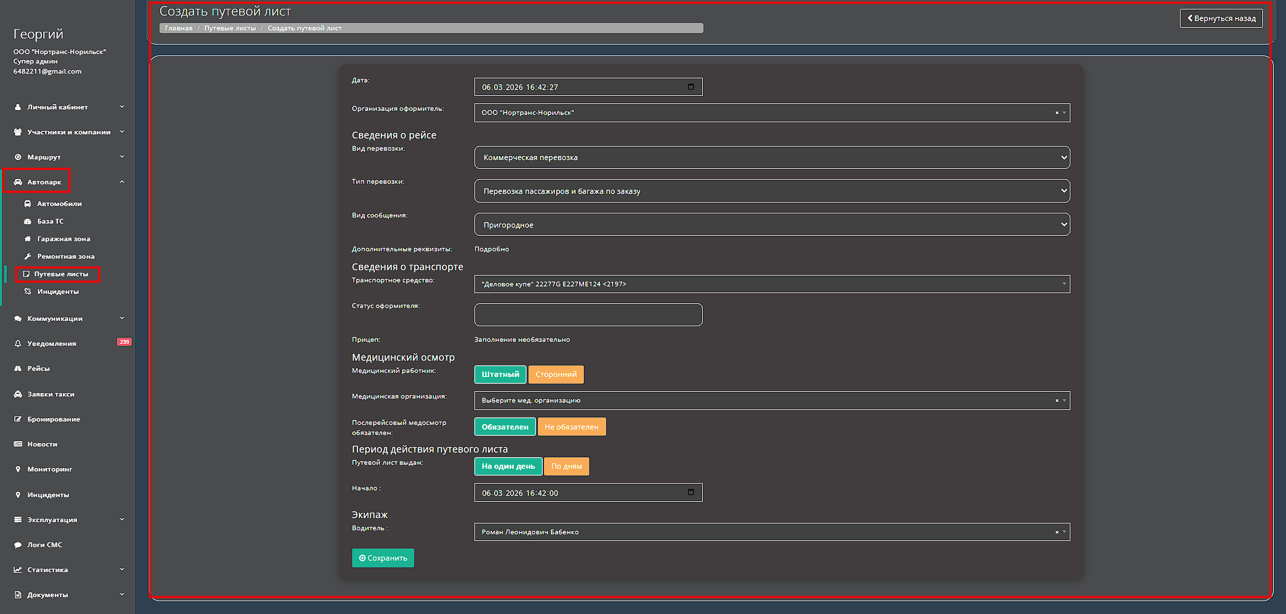The image size is (1286, 614).
Task: Click the wrench icon for Ремонтная зона
Action: (x=28, y=257)
